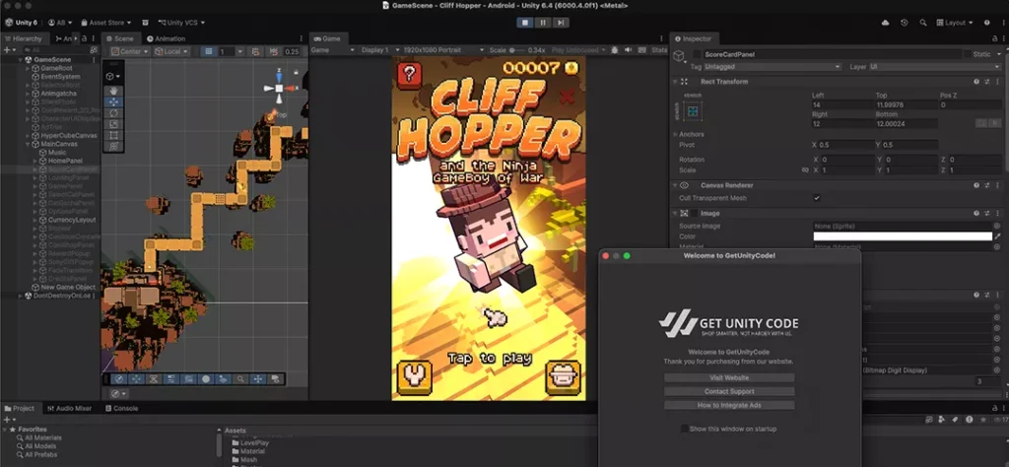The height and width of the screenshot is (467, 1009).
Task: Open Source Image object picker circle
Action: (x=997, y=226)
